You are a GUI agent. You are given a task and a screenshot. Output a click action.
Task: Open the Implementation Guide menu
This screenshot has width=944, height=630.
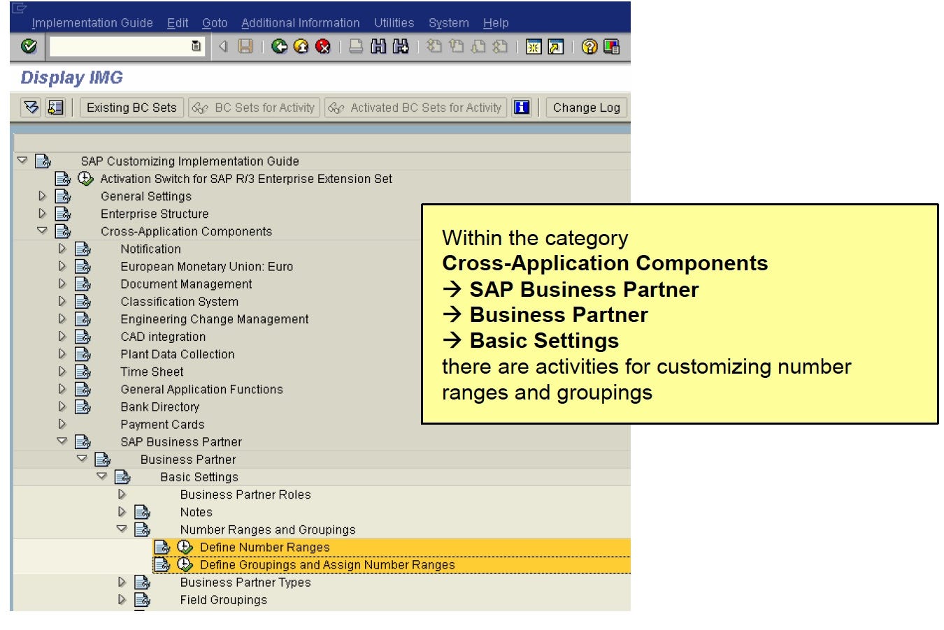point(92,23)
